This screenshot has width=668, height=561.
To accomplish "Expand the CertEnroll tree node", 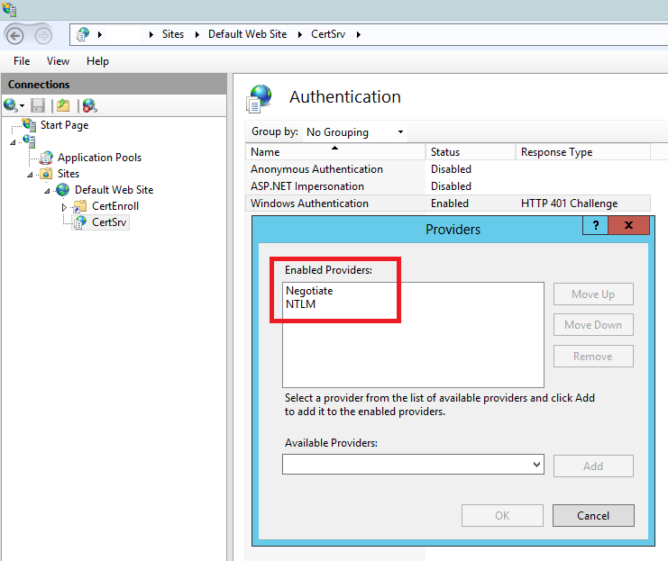I will point(64,207).
